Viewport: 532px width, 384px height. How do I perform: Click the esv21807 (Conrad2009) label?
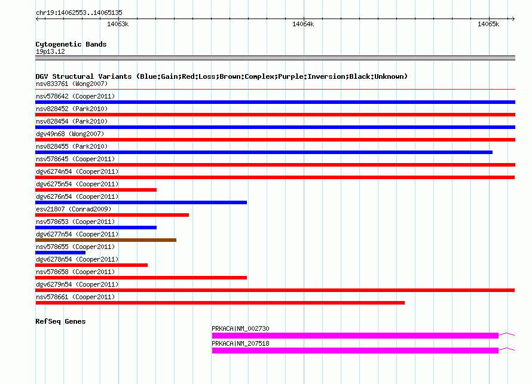click(x=74, y=209)
